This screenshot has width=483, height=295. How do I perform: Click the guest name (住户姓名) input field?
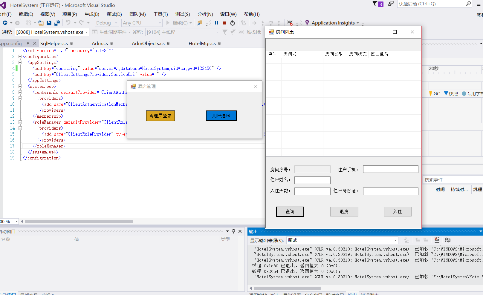tap(312, 180)
